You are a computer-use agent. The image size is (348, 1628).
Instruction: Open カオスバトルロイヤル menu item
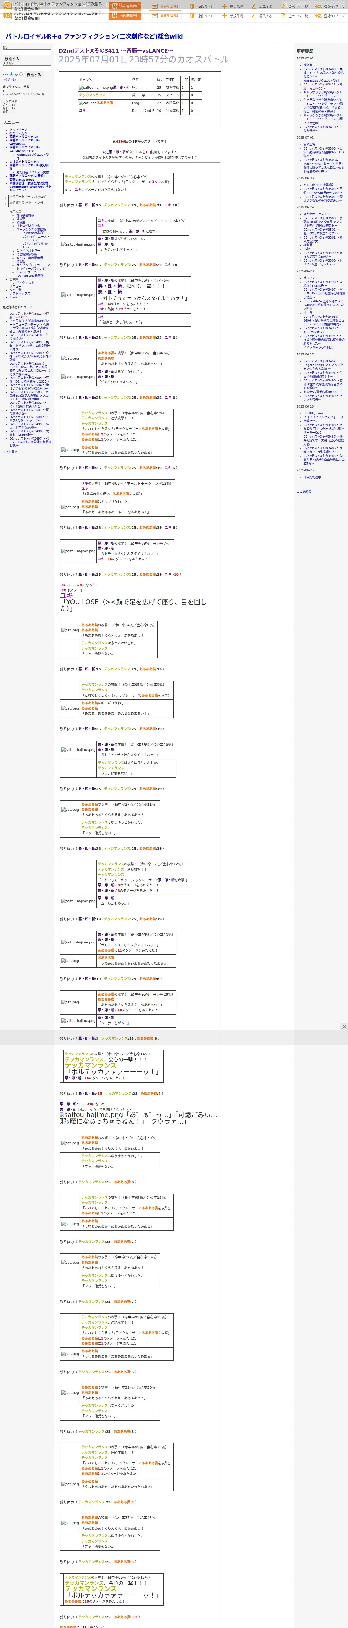[x=24, y=161]
